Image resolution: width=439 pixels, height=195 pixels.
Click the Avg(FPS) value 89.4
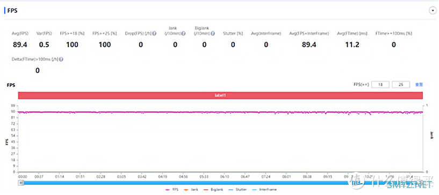click(x=20, y=45)
